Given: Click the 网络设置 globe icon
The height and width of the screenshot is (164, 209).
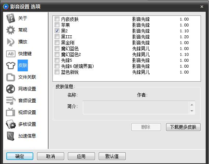Looking at the screenshot, I should click(x=11, y=89).
